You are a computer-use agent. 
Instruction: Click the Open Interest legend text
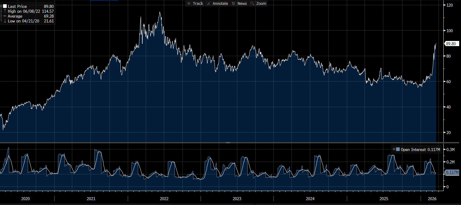[413, 150]
